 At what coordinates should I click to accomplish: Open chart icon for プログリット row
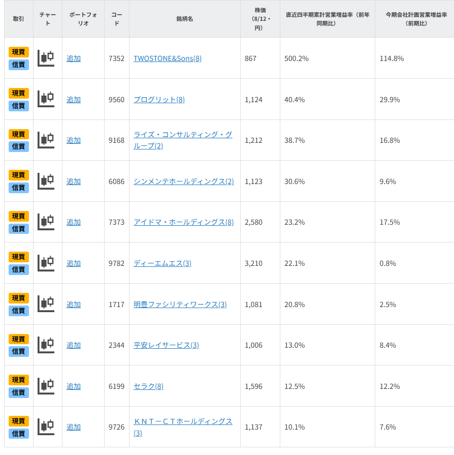point(46,99)
